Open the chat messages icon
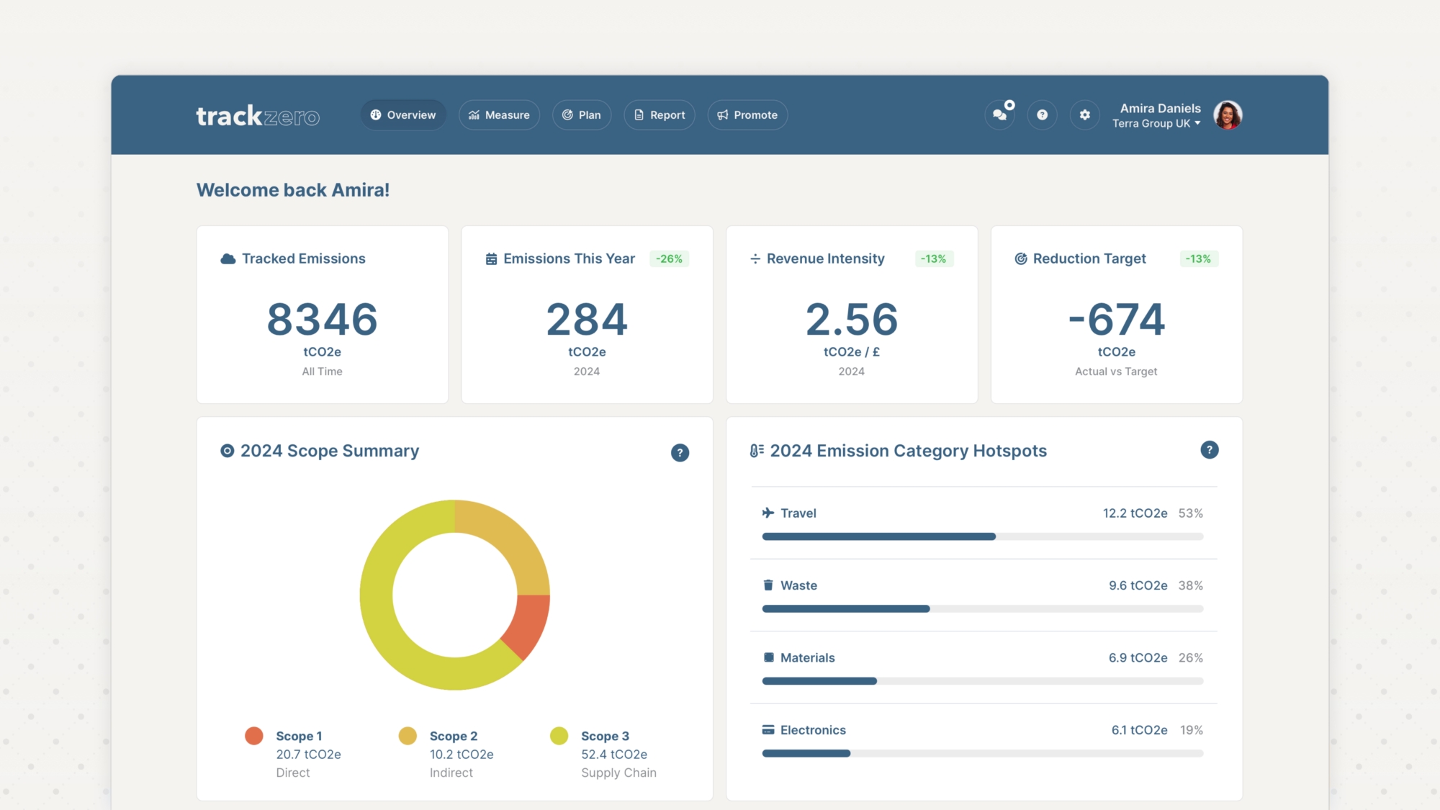 point(999,115)
